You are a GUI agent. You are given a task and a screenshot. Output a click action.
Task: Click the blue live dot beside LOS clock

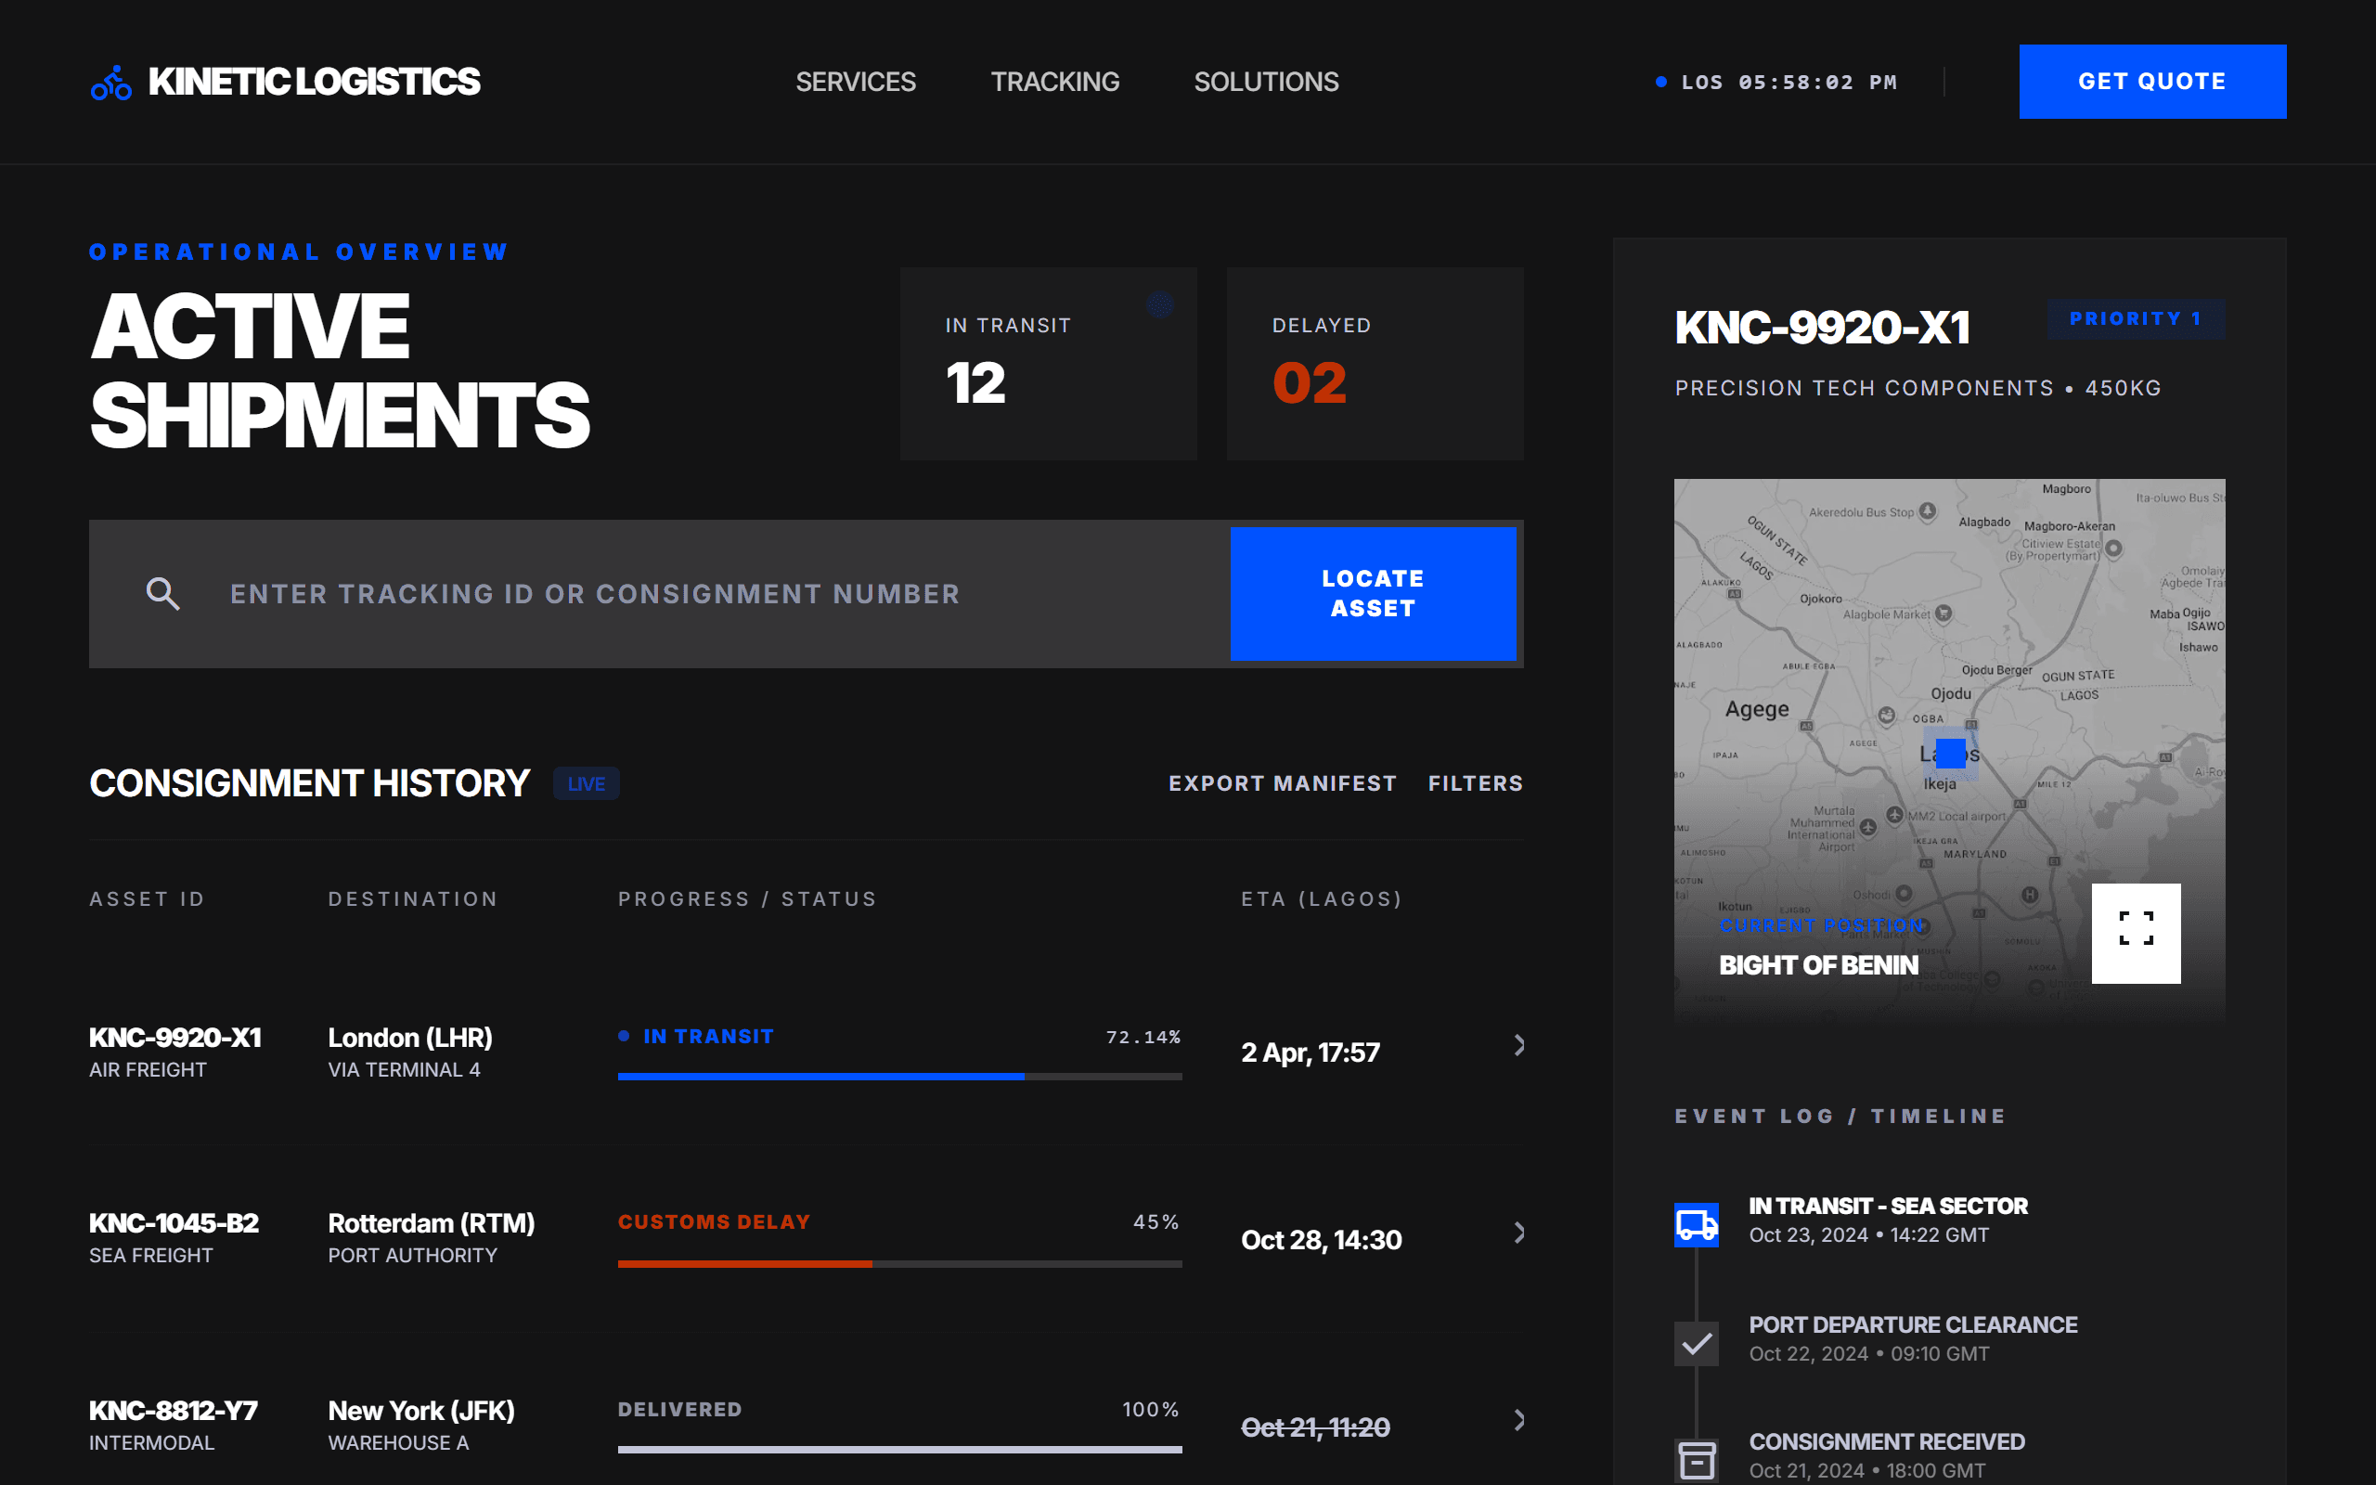point(1661,82)
